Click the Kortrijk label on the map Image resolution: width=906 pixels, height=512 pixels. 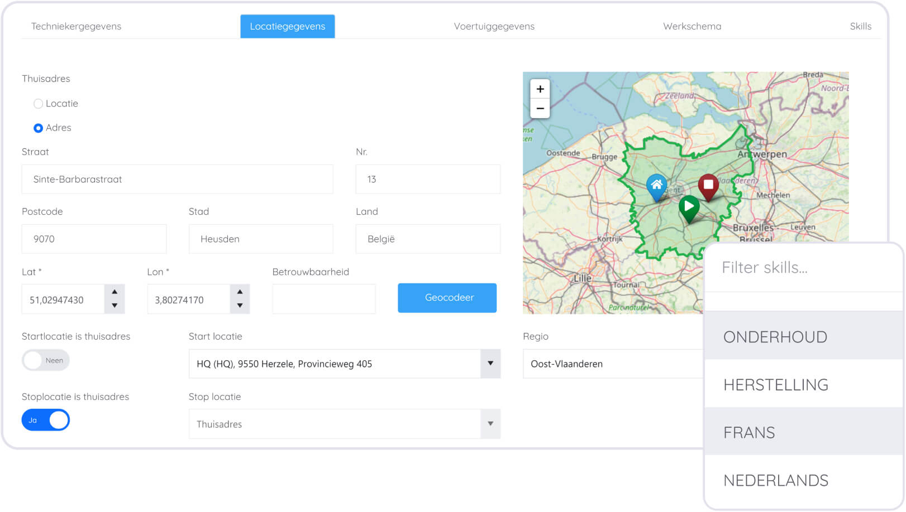[609, 239]
